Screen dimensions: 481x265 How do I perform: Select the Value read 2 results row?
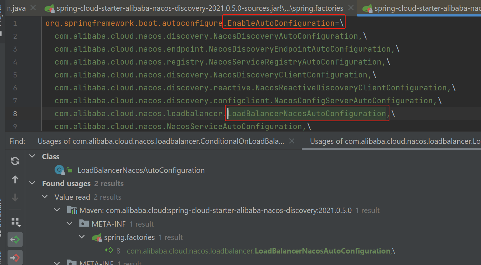click(x=88, y=197)
